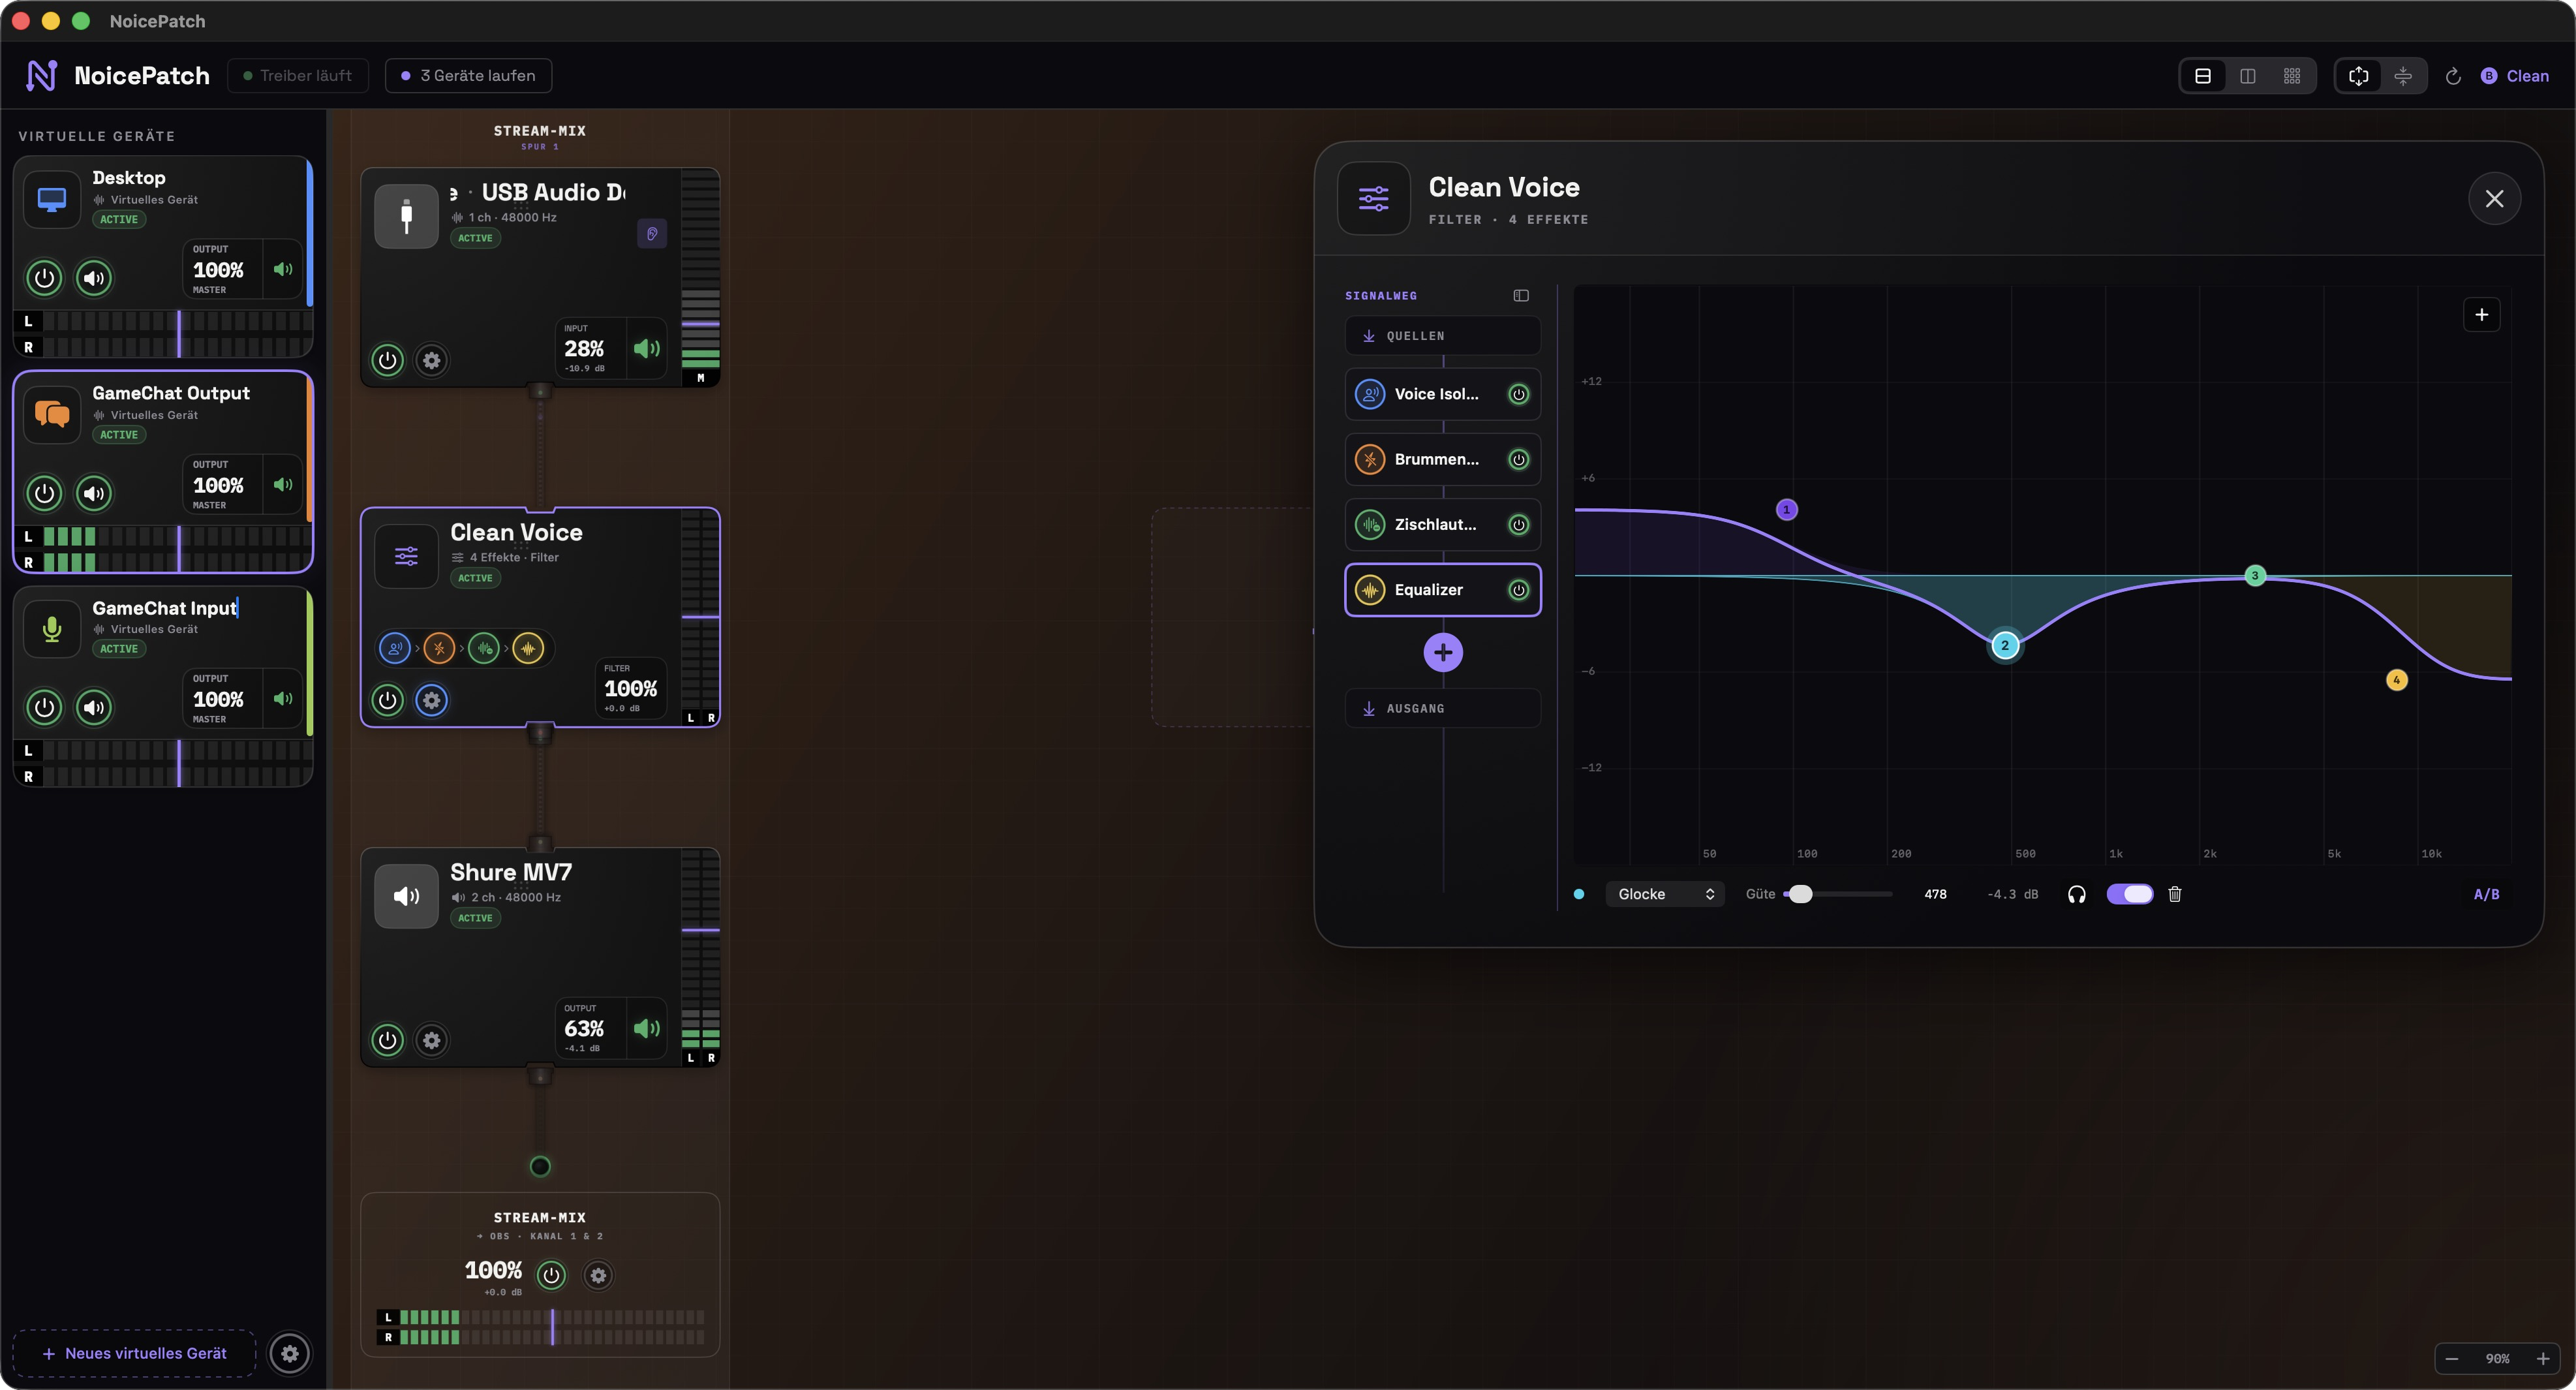Select EQ band point 2
The width and height of the screenshot is (2576, 1390).
tap(2005, 645)
